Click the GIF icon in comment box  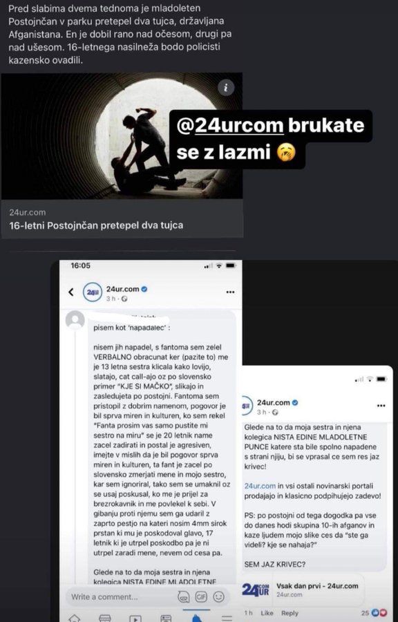click(201, 596)
